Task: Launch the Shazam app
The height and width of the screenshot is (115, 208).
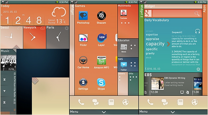Action: [101, 16]
